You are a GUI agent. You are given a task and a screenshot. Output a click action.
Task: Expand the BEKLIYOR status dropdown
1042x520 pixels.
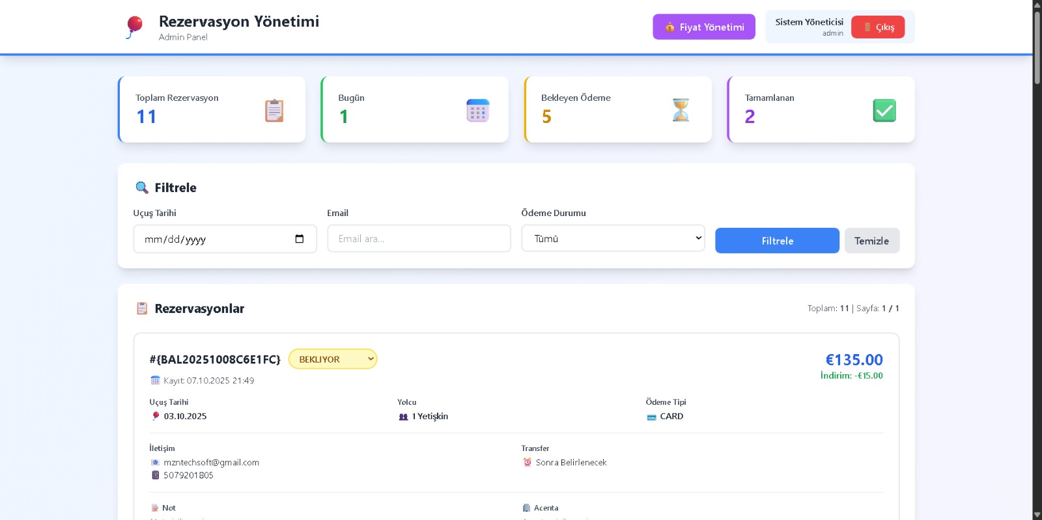[x=333, y=359]
